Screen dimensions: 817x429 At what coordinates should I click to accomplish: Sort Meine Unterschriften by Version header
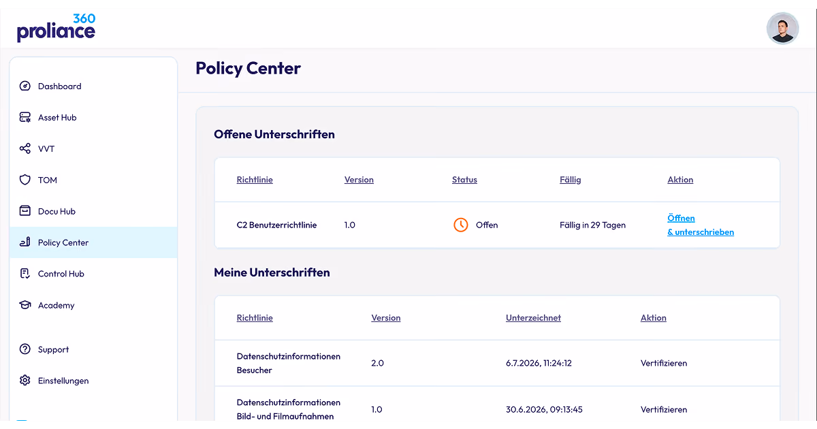[386, 318]
